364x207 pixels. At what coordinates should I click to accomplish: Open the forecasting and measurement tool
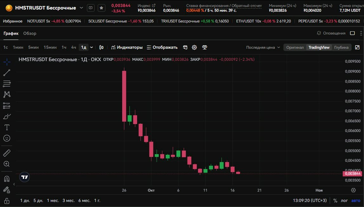click(x=7, y=106)
